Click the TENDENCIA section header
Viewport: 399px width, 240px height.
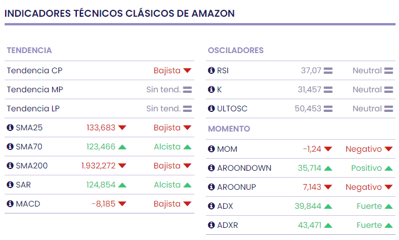point(29,51)
